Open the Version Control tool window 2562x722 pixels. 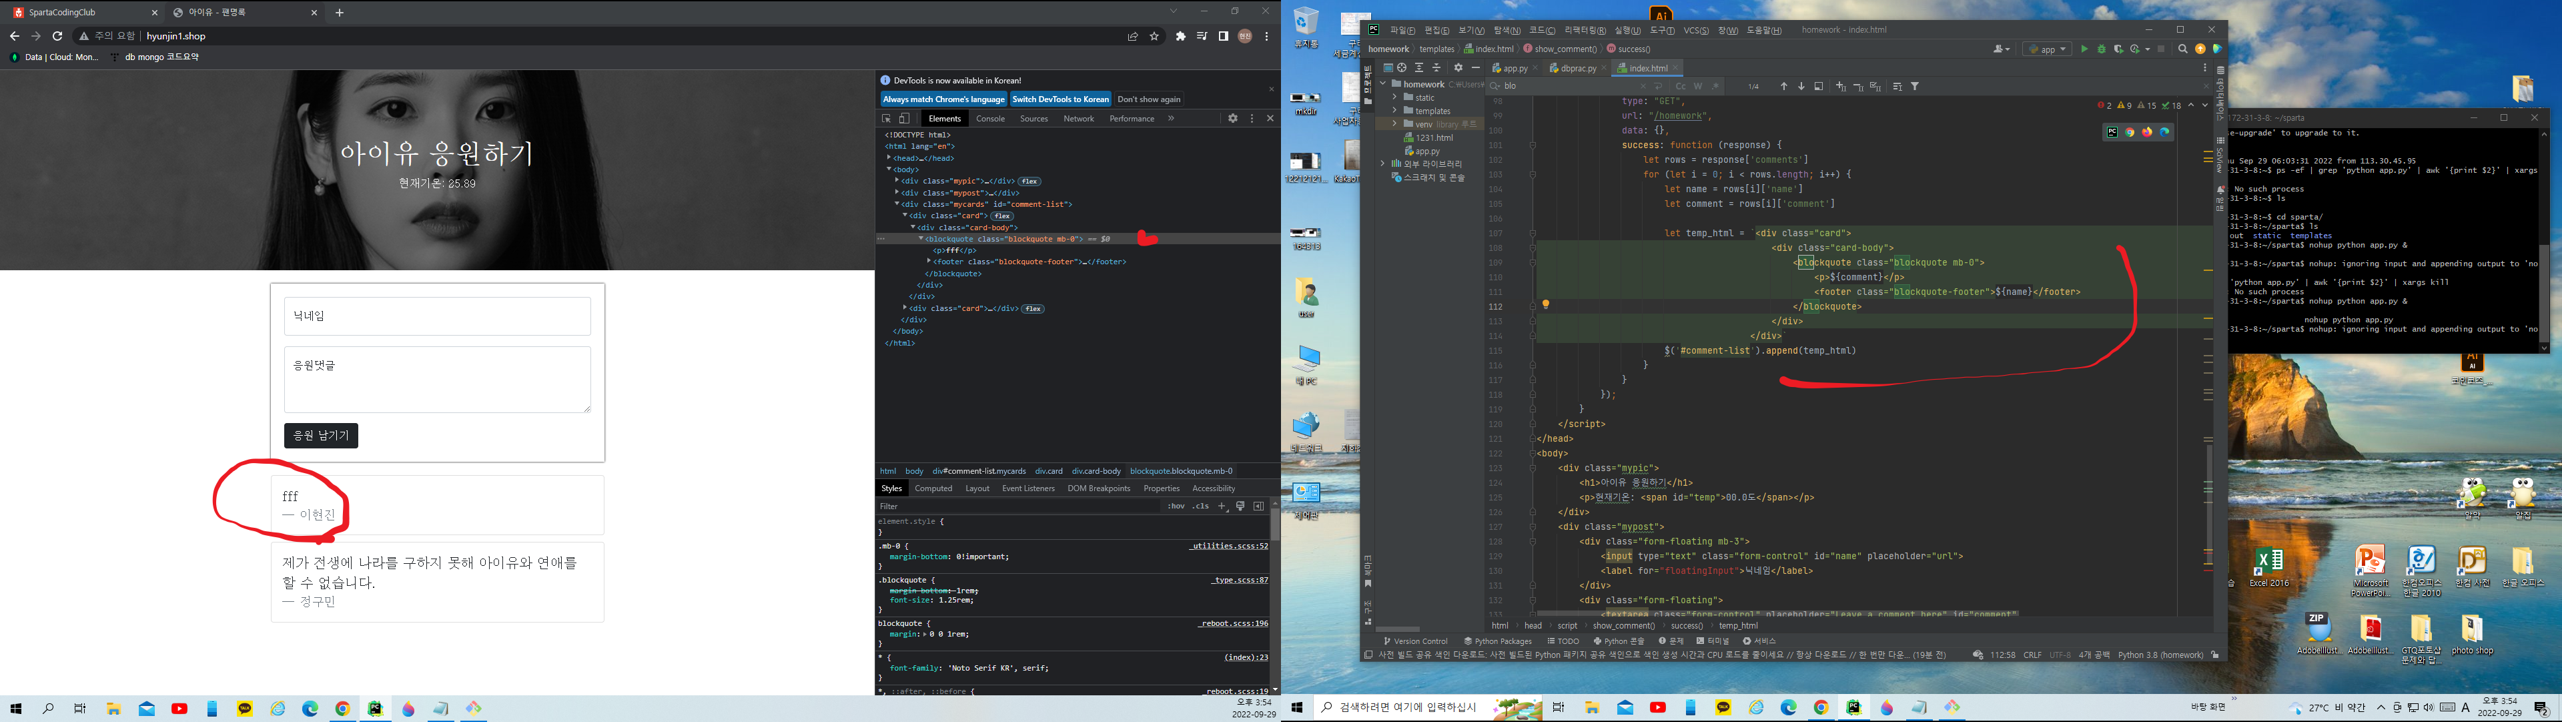1415,641
